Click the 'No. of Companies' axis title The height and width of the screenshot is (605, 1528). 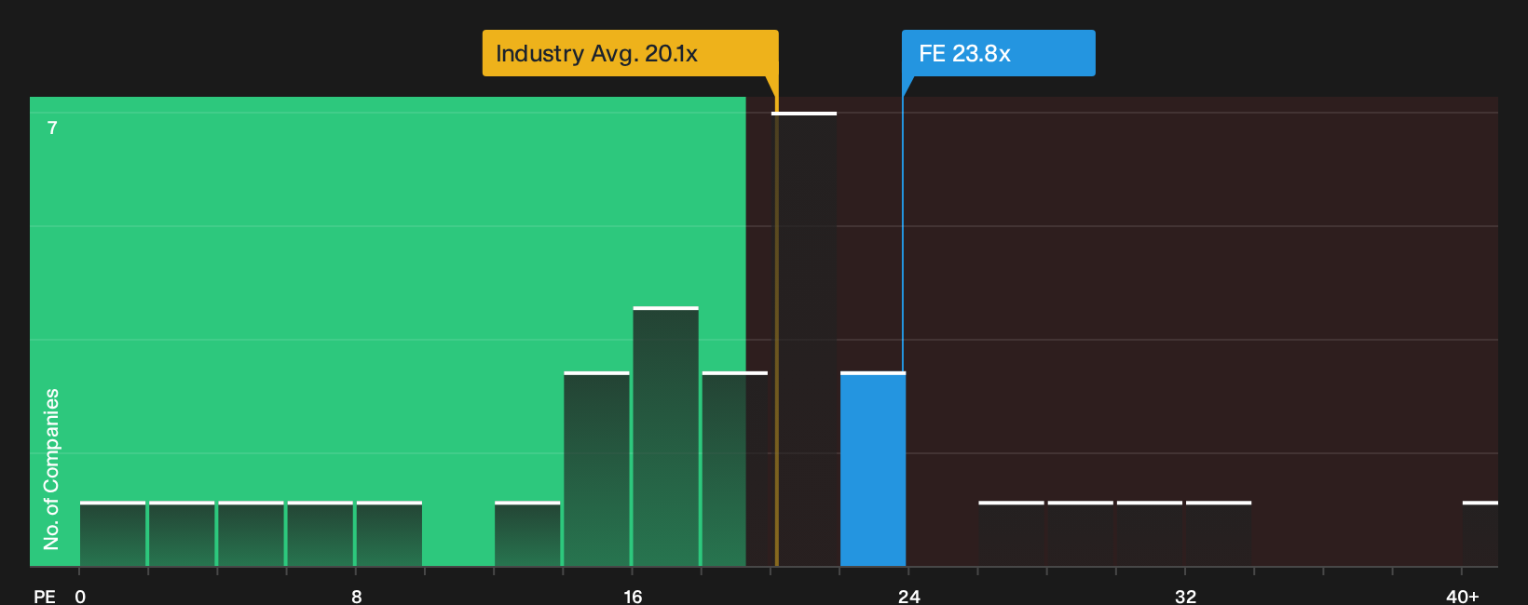tap(51, 468)
